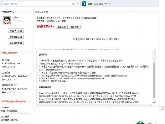This screenshot has width=165, height=124.
Task: Click the 打款总额 formula line
Action: [51, 21]
